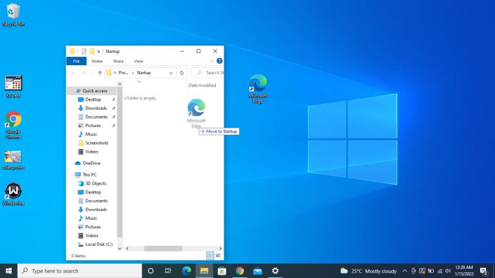Expand the ribbon chevron

[211, 61]
